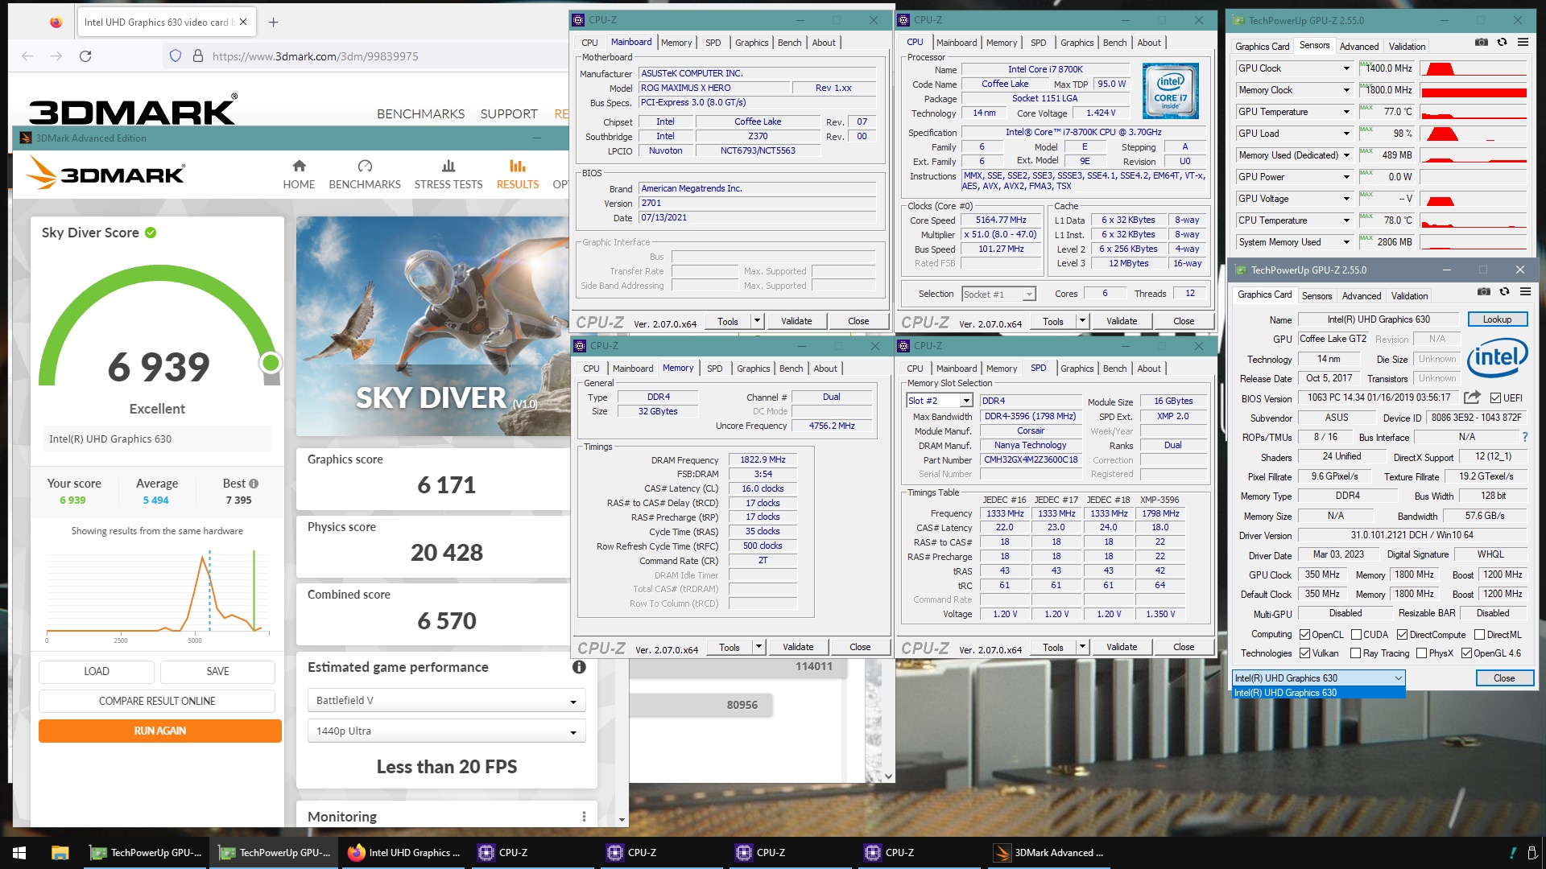1546x869 pixels.
Task: Open File Explorer from the taskbar
Action: pyautogui.click(x=60, y=852)
